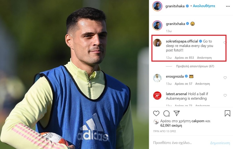The image size is (233, 149).
Task: Open latest.arsenal red avatar
Action: coord(157,96)
